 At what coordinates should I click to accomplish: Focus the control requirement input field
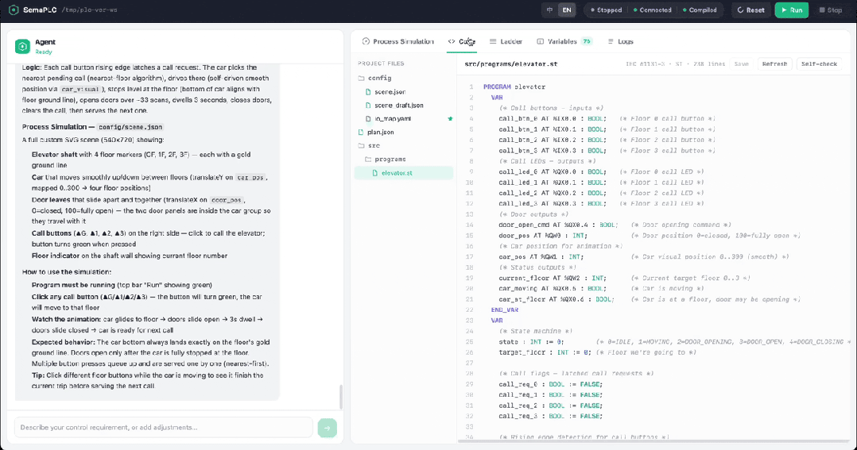point(164,428)
